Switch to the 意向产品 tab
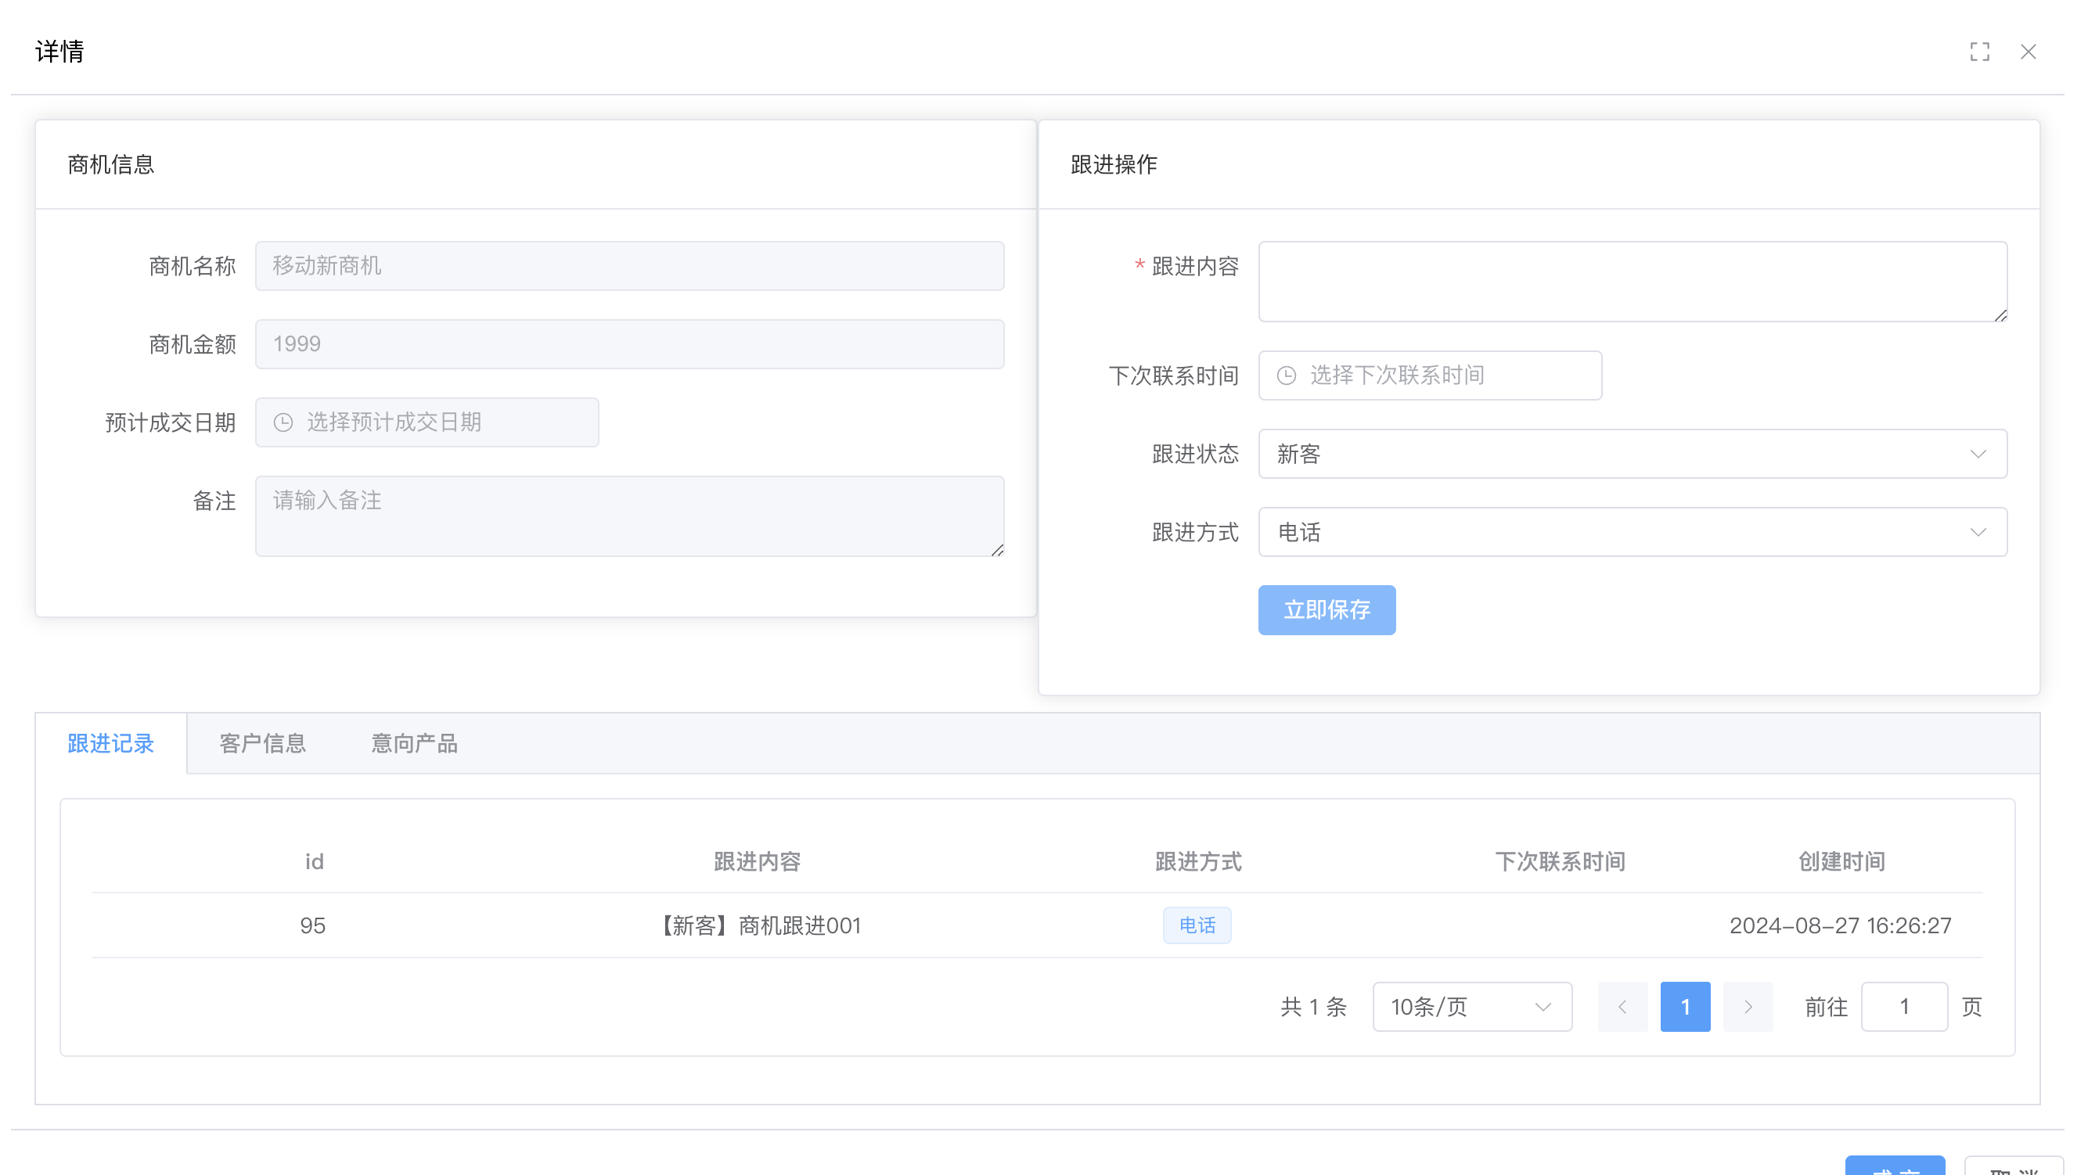Viewport: 2088px width, 1175px height. (414, 743)
